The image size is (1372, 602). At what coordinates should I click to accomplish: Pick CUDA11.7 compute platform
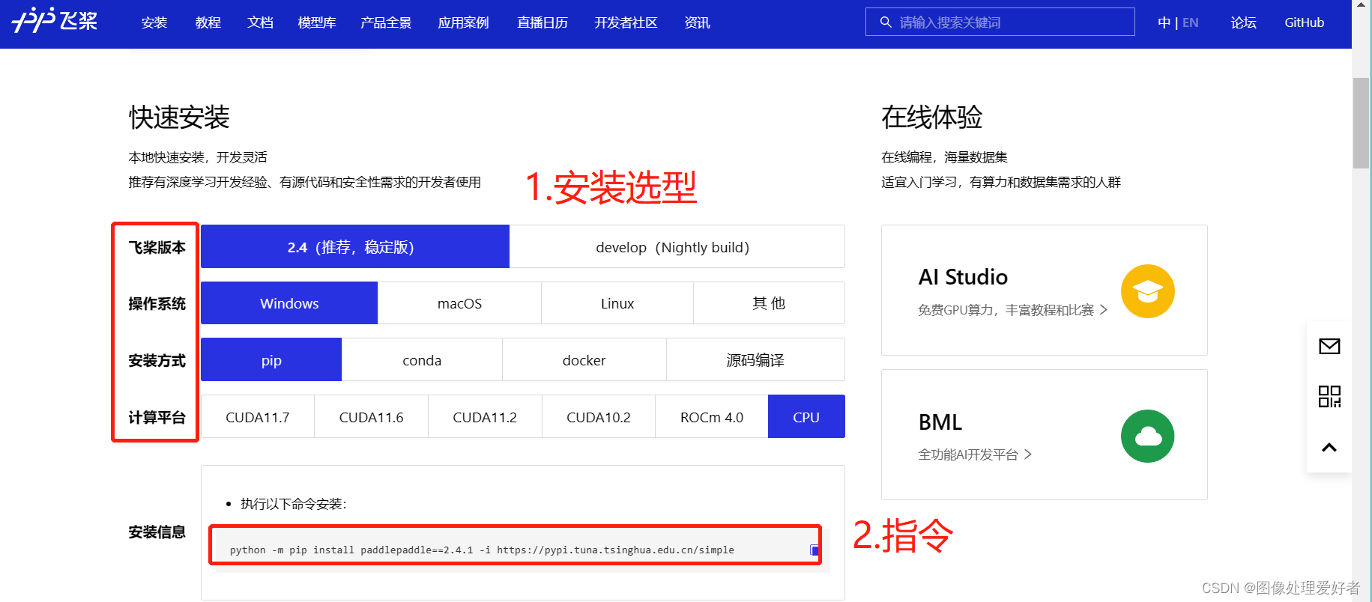(x=258, y=417)
